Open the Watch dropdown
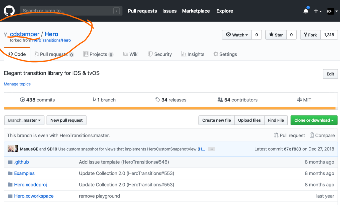The width and height of the screenshot is (340, 205). (x=237, y=35)
